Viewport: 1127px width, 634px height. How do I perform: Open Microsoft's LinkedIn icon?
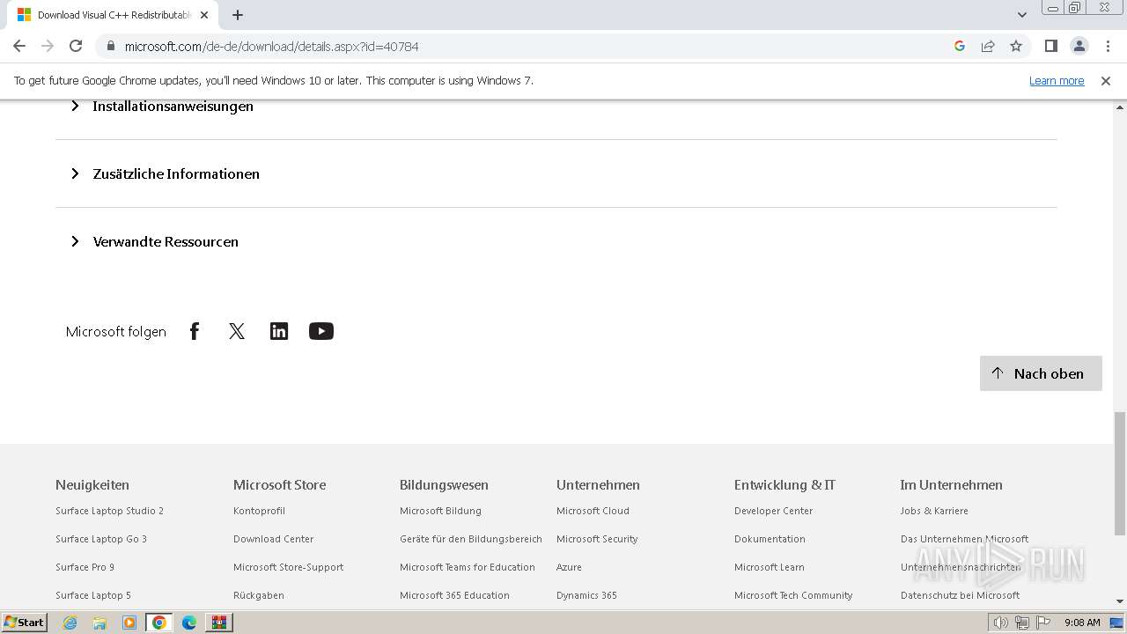point(279,331)
